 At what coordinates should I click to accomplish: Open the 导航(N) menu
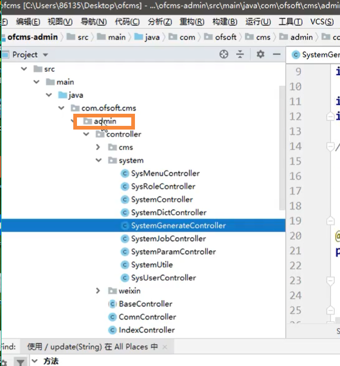click(x=94, y=22)
